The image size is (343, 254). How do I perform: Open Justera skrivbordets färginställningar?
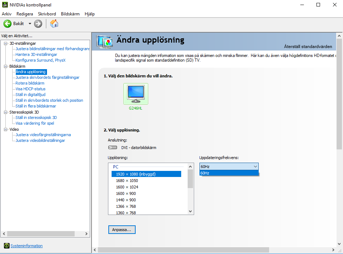[47, 77]
